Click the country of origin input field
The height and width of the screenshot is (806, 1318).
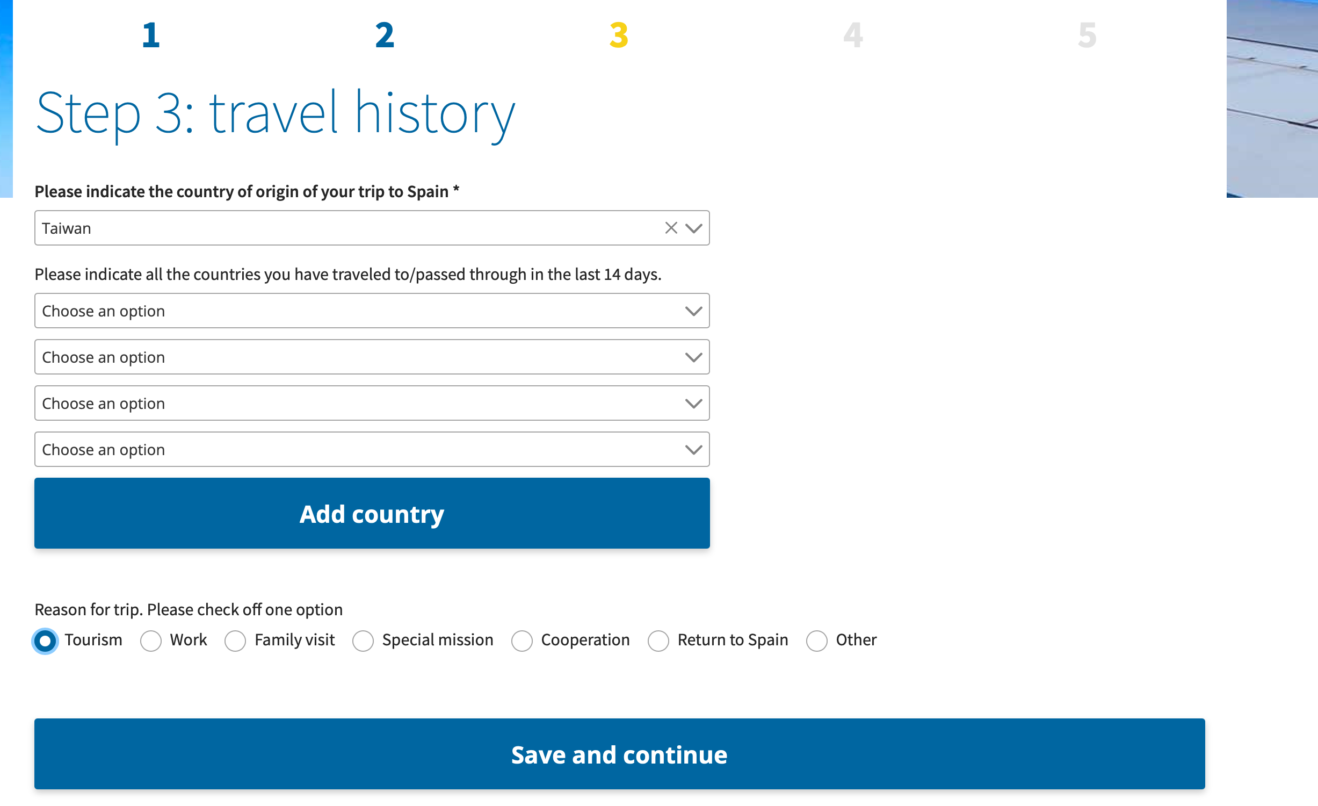pos(371,227)
